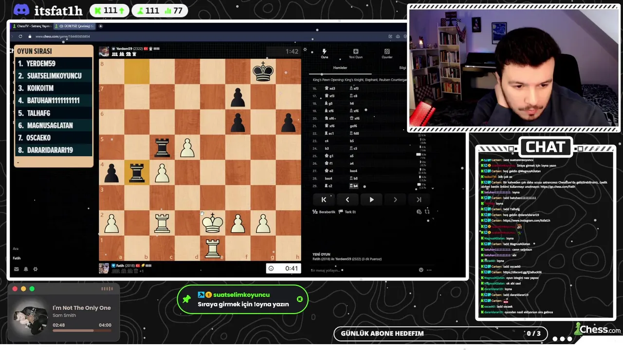
Task: Open the emoji picker in game chat
Action: point(421,270)
